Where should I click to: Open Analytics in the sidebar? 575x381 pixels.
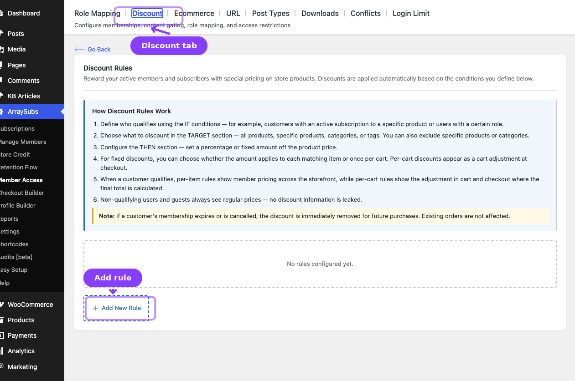32,351
